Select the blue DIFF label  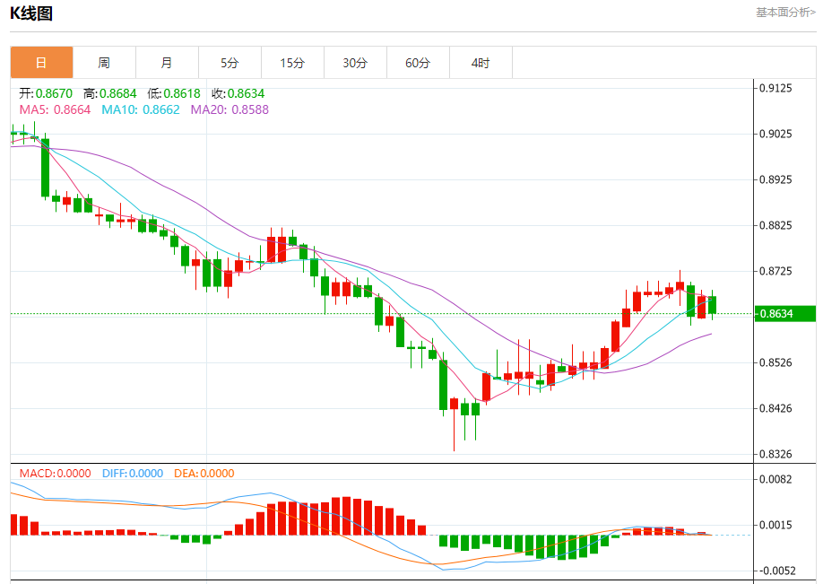click(133, 474)
